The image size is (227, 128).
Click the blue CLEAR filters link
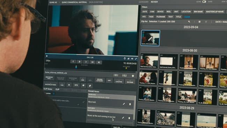point(187,17)
